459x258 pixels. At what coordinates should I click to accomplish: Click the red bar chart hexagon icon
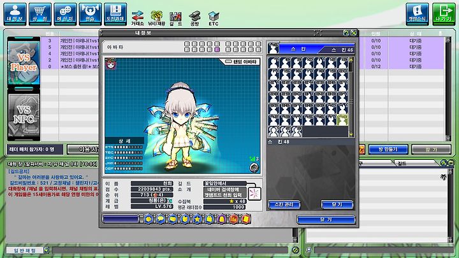[234, 219]
